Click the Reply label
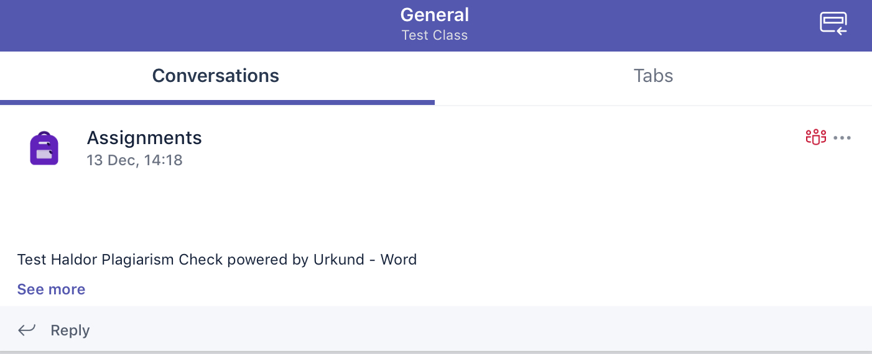This screenshot has width=872, height=354. click(70, 330)
